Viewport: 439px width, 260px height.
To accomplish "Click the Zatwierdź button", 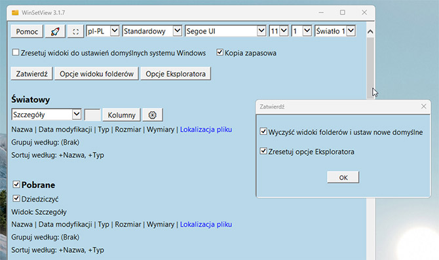I will (31, 73).
